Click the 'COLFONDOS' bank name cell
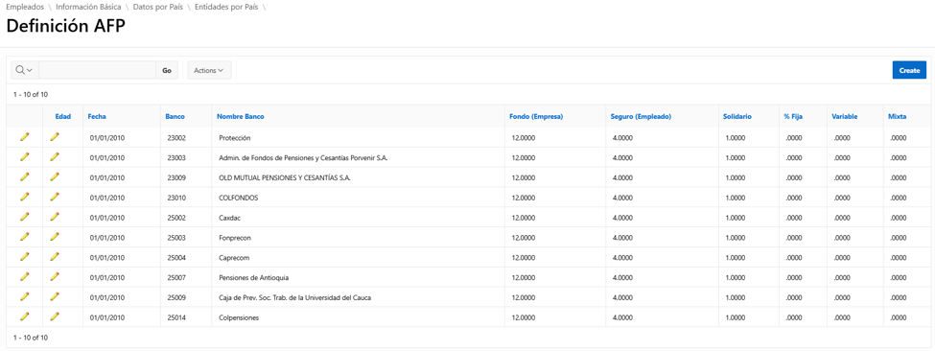This screenshot has width=935, height=351. [239, 198]
